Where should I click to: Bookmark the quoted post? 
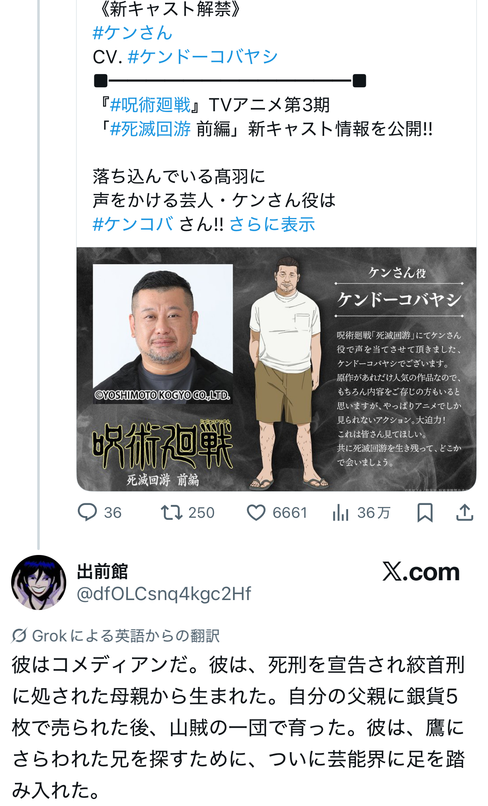coord(425,513)
